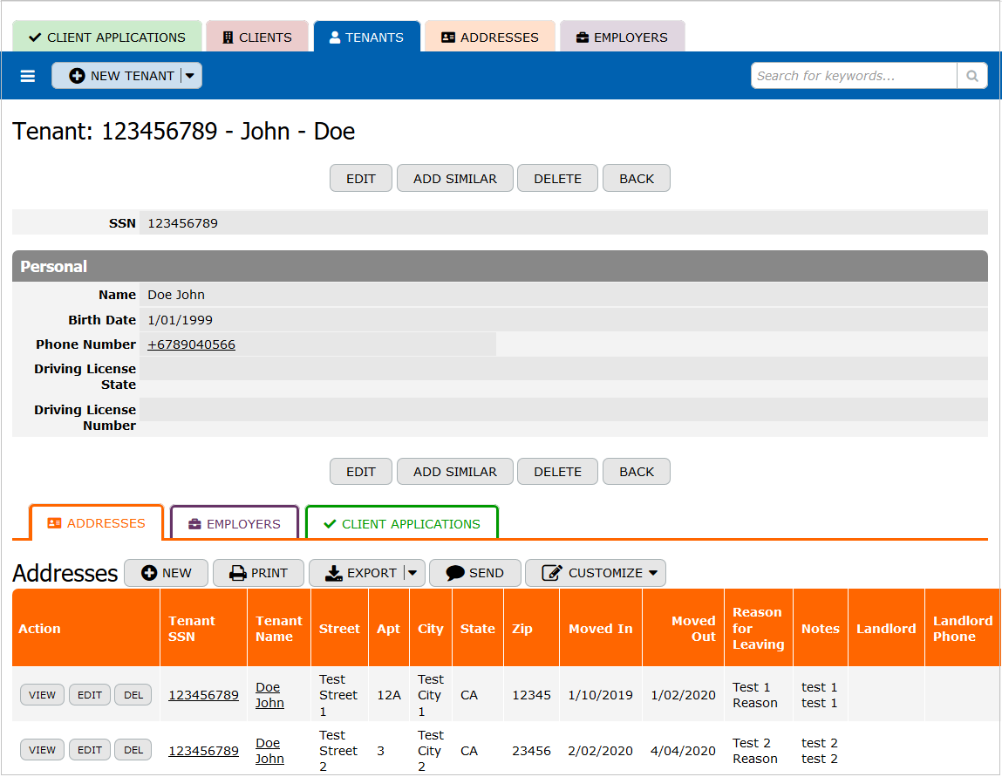Expand the New Tenant dropdown arrow
Image resolution: width=1002 pixels, height=777 pixels.
tap(190, 76)
